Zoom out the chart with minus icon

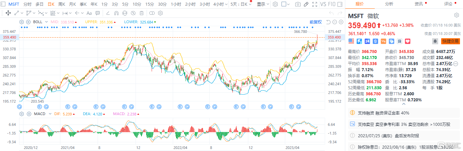[335, 22]
